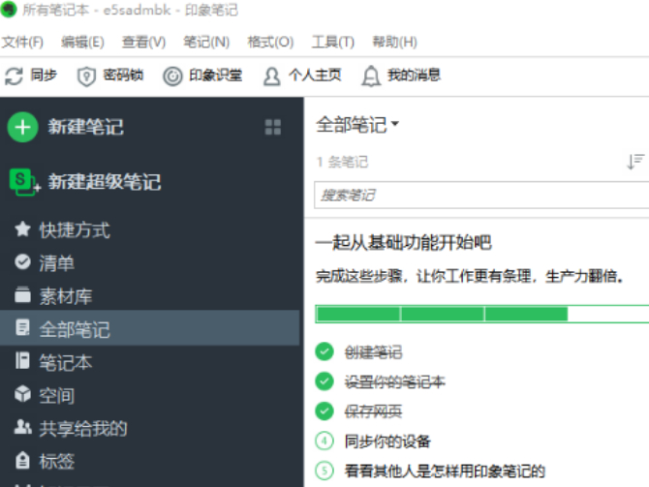Click the 同步 toolbar label
The height and width of the screenshot is (487, 649).
[44, 76]
